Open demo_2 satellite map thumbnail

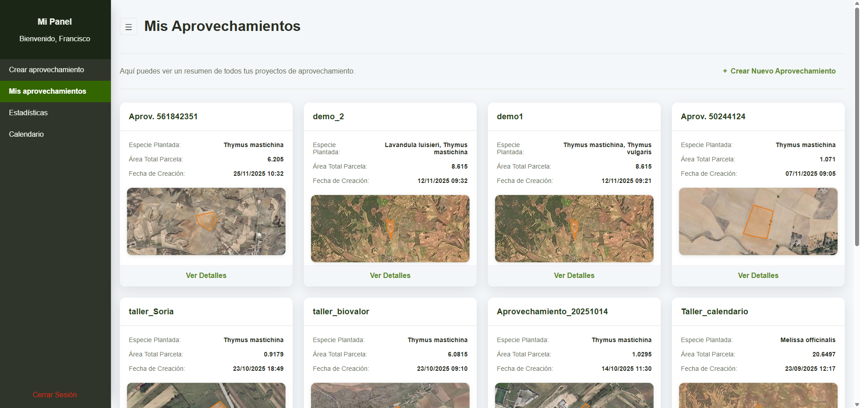pos(390,229)
